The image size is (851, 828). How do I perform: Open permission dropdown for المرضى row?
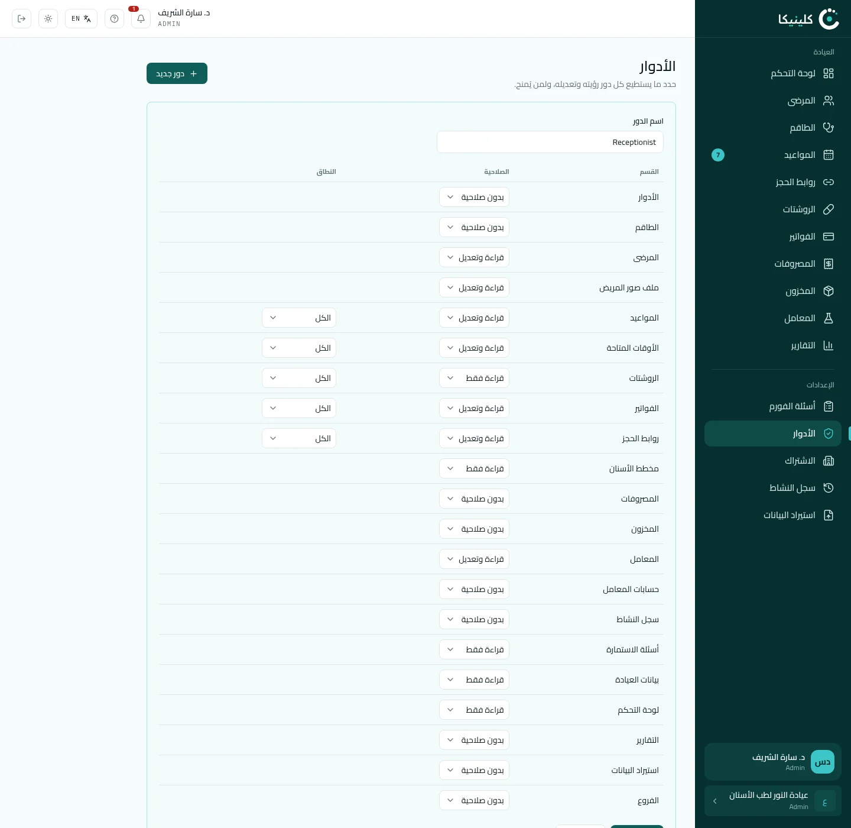coord(474,257)
